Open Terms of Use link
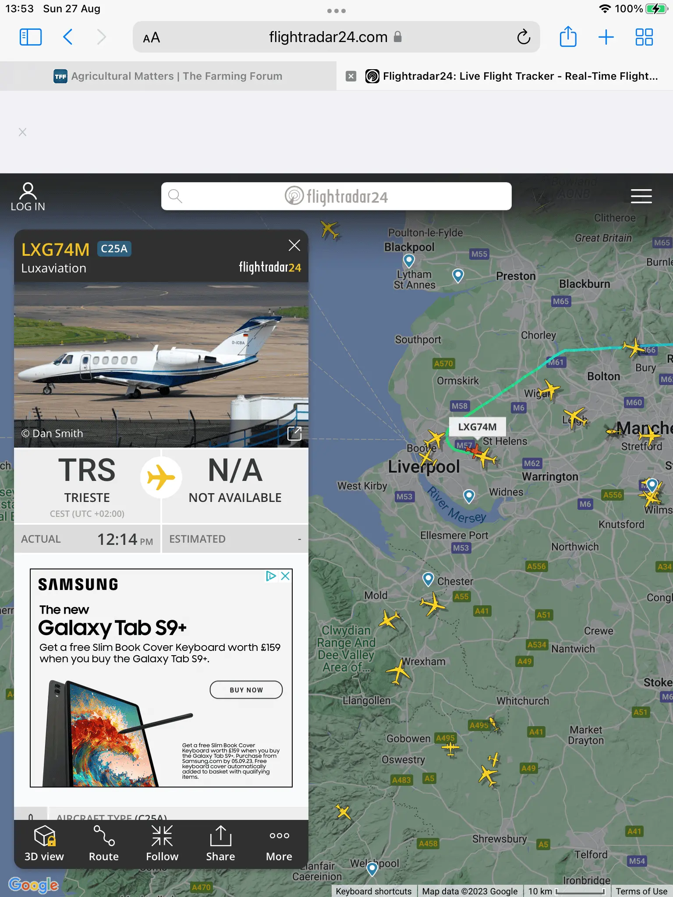 pos(641,891)
